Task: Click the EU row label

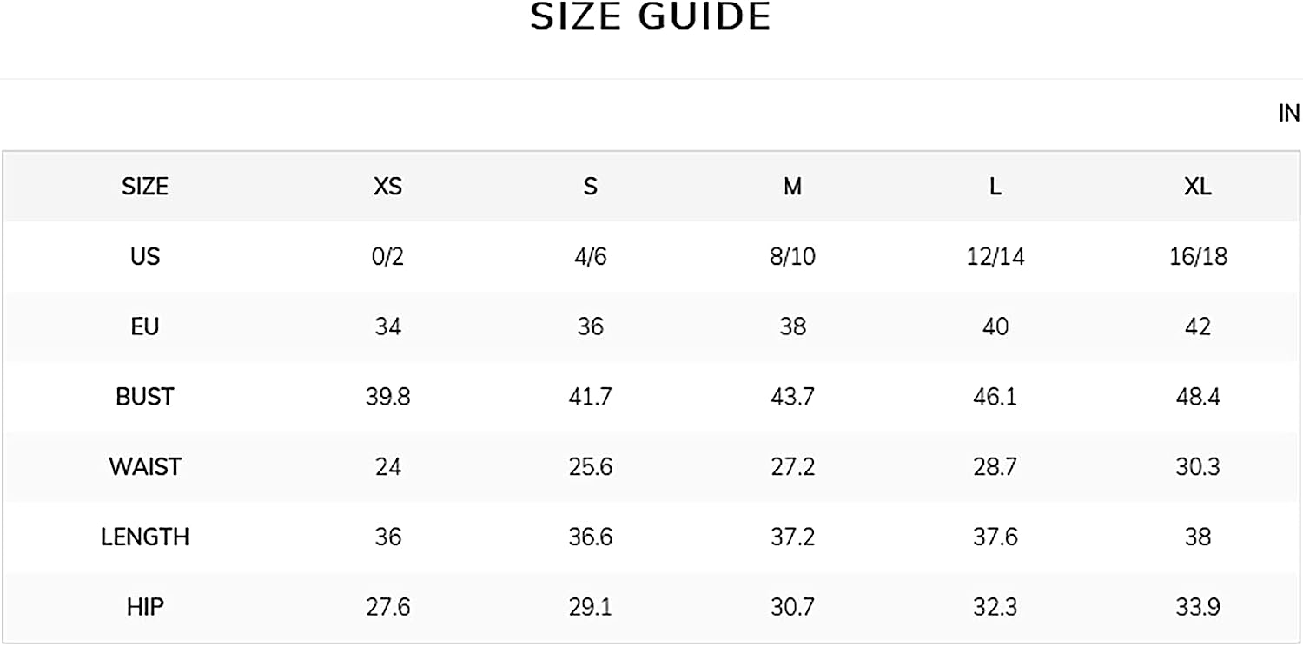Action: [x=145, y=326]
